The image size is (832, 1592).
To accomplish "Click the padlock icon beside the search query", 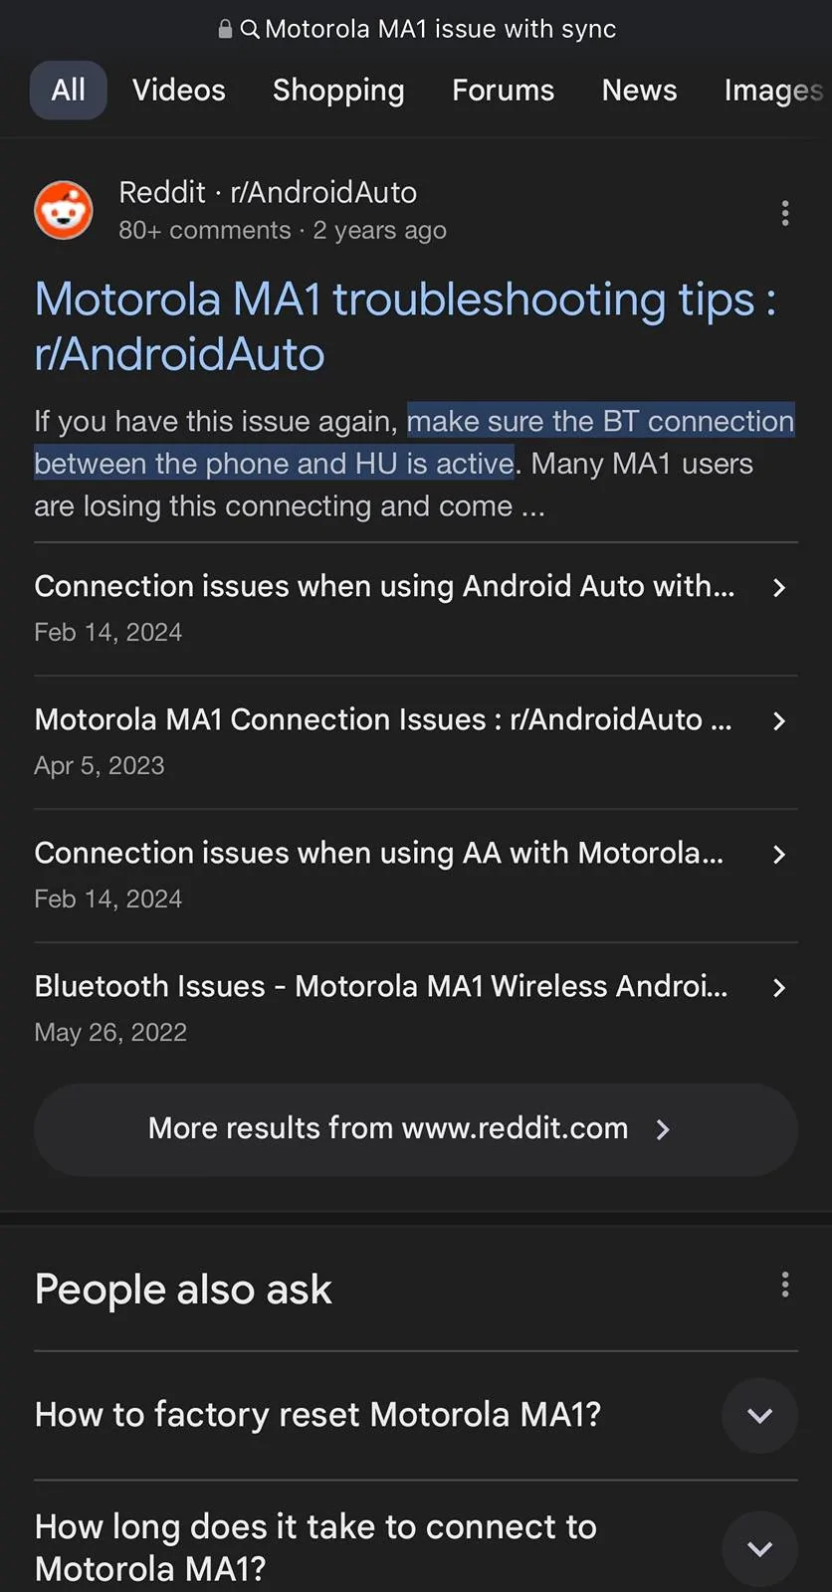I will pos(225,29).
